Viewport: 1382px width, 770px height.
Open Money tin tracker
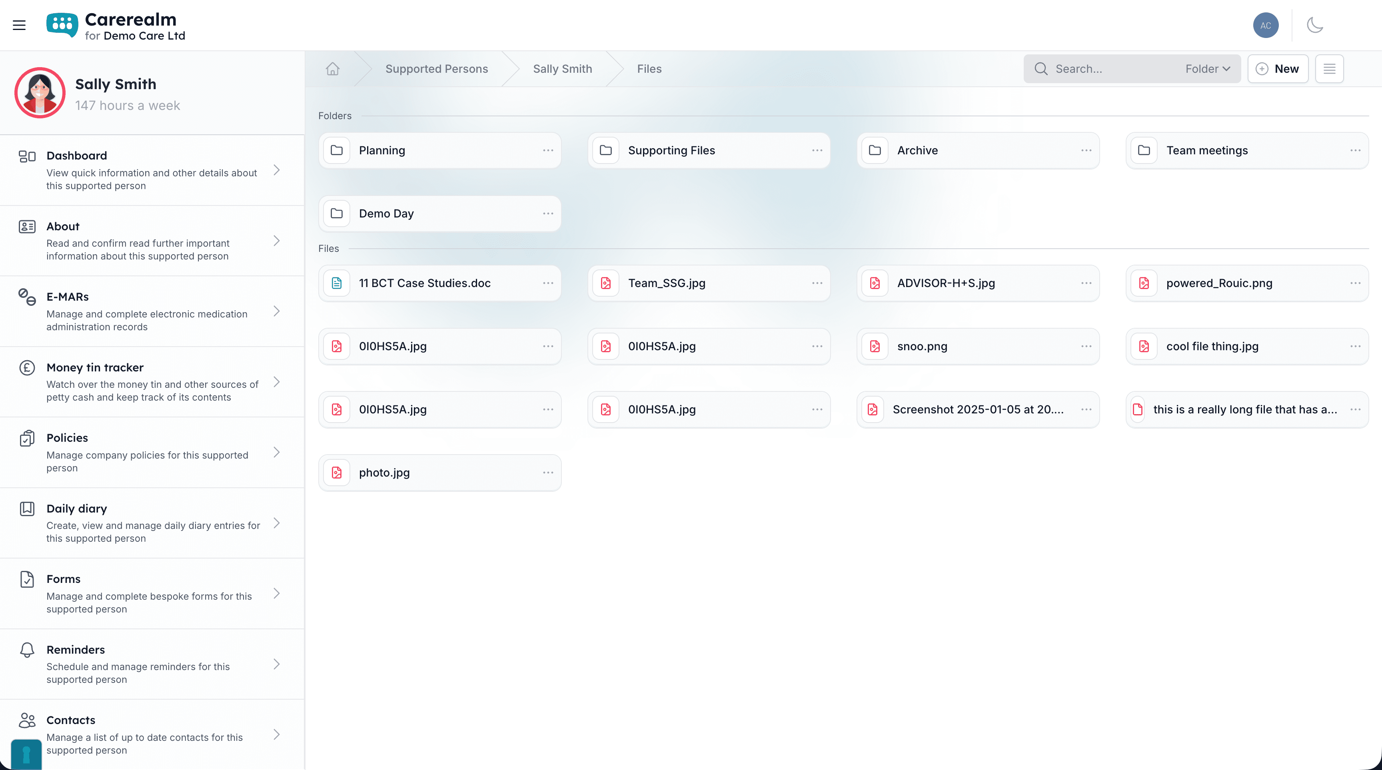point(152,382)
